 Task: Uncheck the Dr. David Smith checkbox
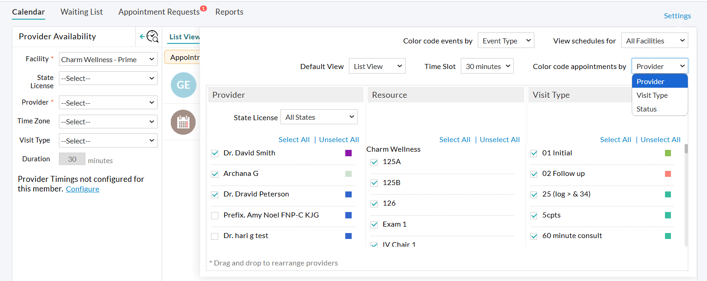coord(215,154)
